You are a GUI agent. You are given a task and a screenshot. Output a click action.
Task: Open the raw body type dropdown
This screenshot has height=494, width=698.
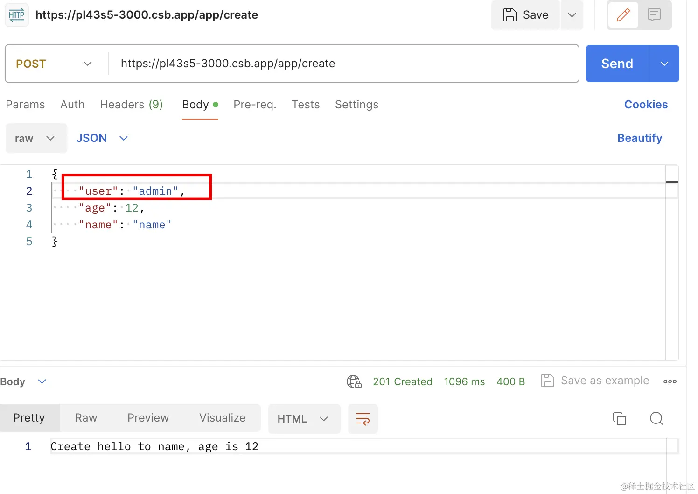[x=36, y=138]
